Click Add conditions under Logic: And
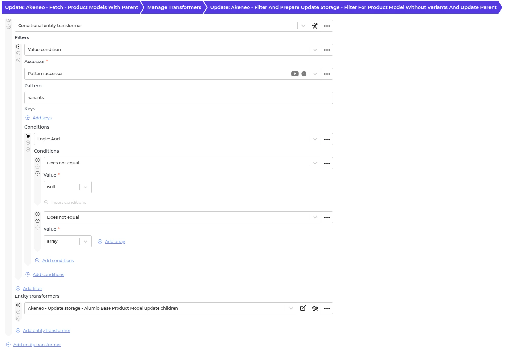The height and width of the screenshot is (357, 506). pos(58,260)
